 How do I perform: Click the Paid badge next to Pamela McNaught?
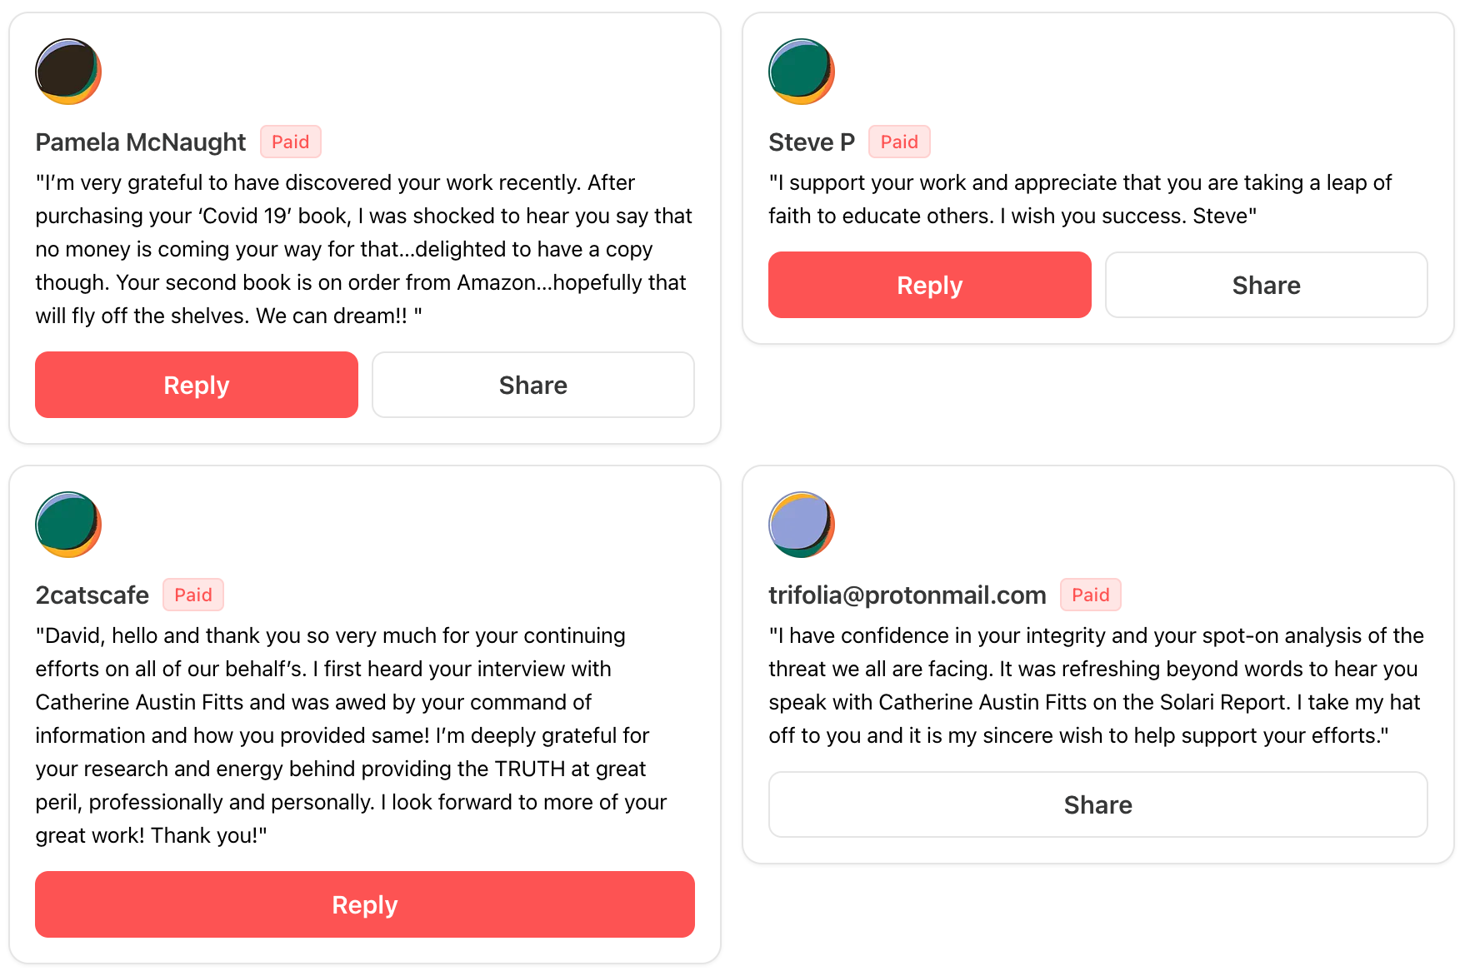click(290, 142)
